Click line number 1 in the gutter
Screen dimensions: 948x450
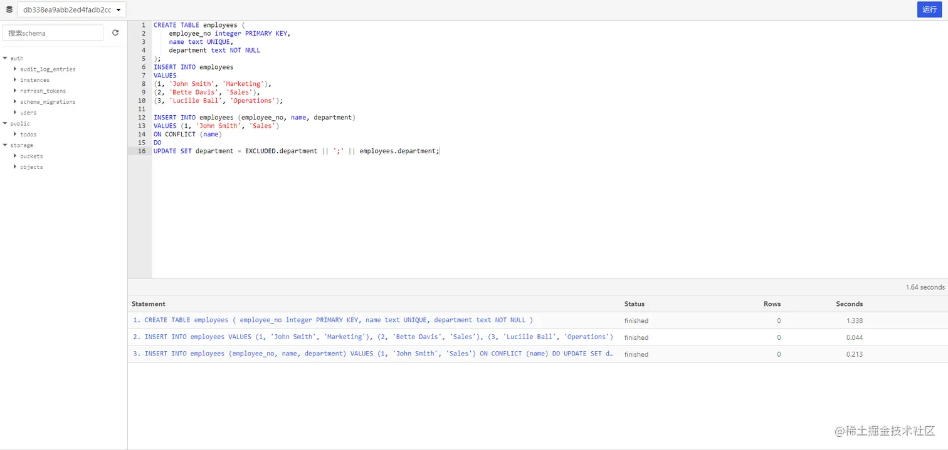click(144, 25)
